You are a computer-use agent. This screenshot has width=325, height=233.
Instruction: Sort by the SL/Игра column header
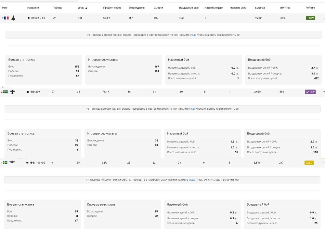[260, 8]
